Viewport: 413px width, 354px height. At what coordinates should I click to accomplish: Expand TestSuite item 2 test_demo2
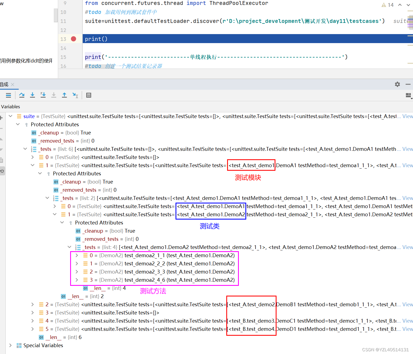[x=32, y=304]
